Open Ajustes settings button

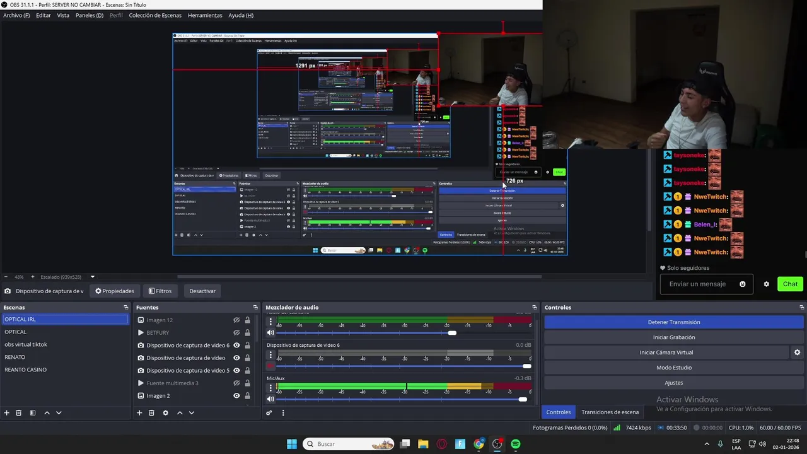coord(674,383)
